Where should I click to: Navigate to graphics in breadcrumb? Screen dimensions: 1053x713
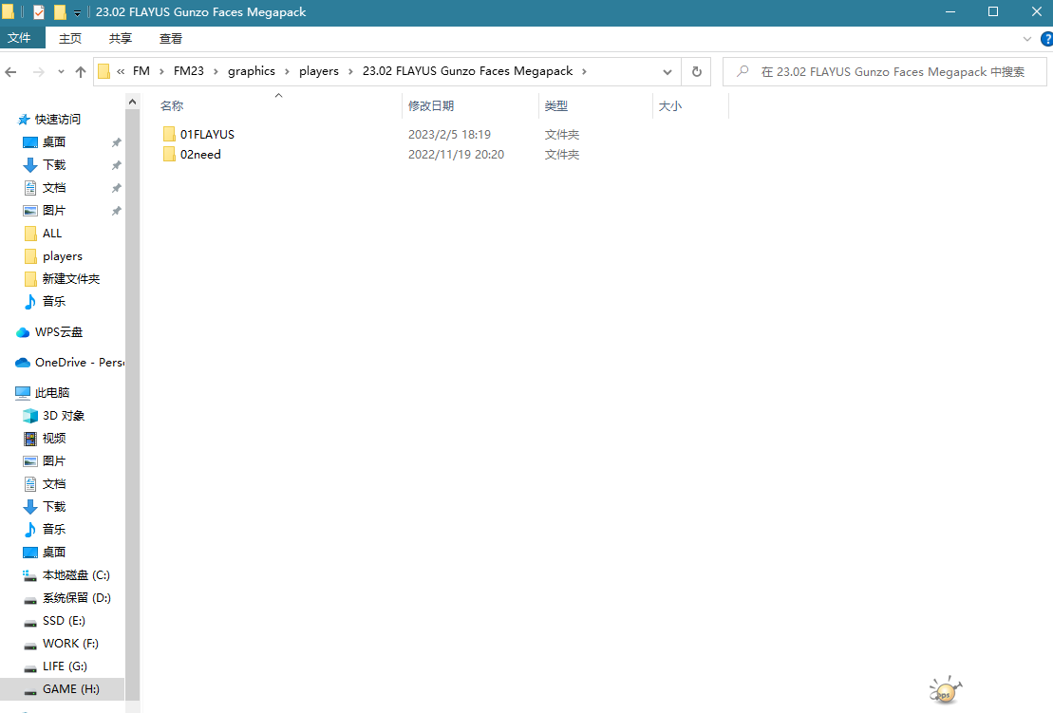click(x=252, y=71)
